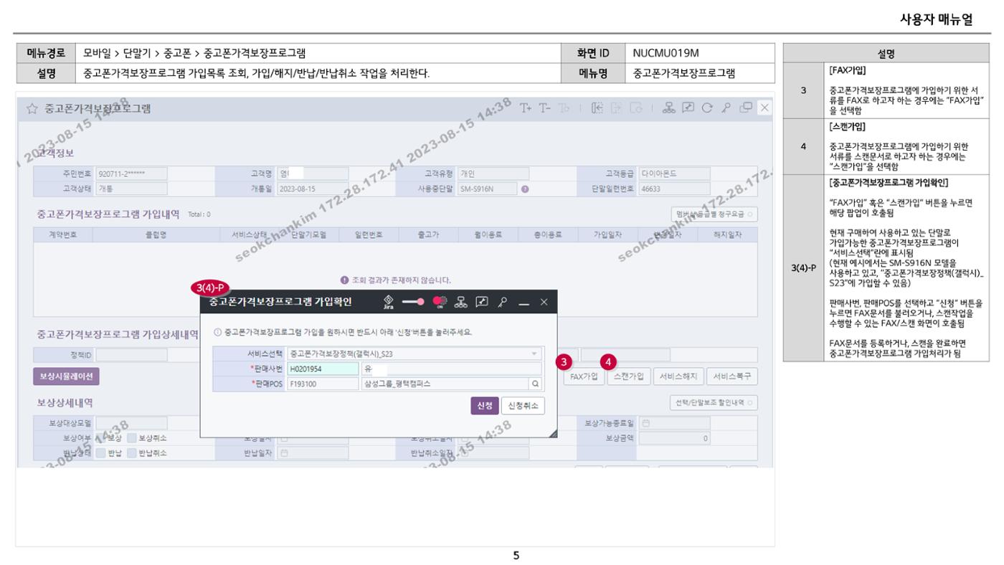The height and width of the screenshot is (565, 1004).
Task: Click the 가입일자 column header
Action: 607,234
